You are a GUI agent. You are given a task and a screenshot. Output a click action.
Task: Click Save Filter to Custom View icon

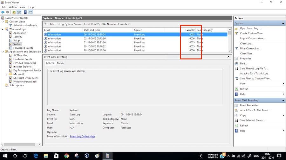click(x=236, y=78)
